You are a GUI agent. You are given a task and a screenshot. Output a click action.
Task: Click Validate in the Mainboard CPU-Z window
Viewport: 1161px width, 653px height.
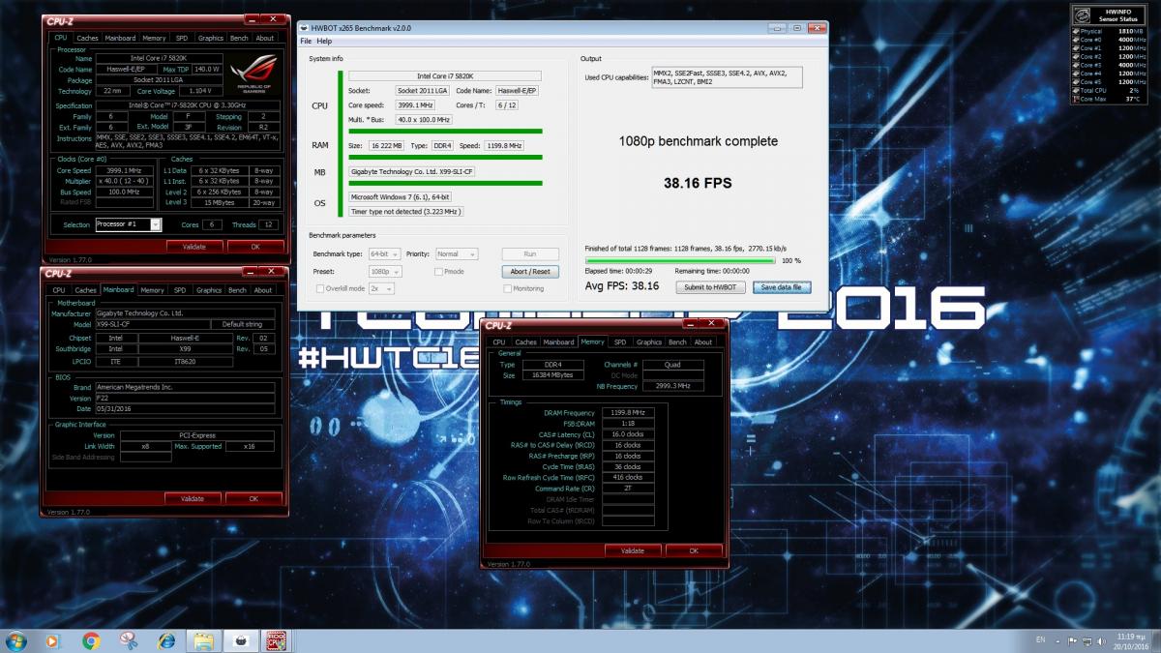192,499
